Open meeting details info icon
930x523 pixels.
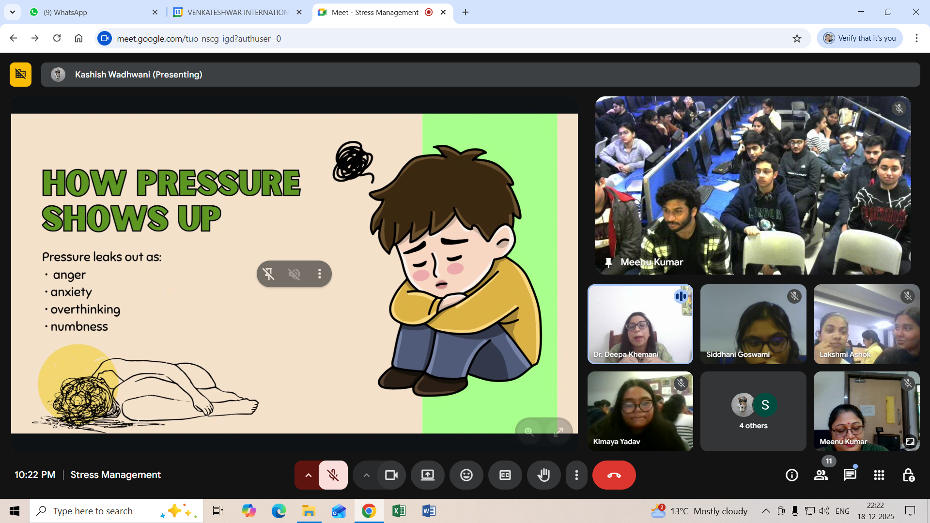[x=791, y=475]
